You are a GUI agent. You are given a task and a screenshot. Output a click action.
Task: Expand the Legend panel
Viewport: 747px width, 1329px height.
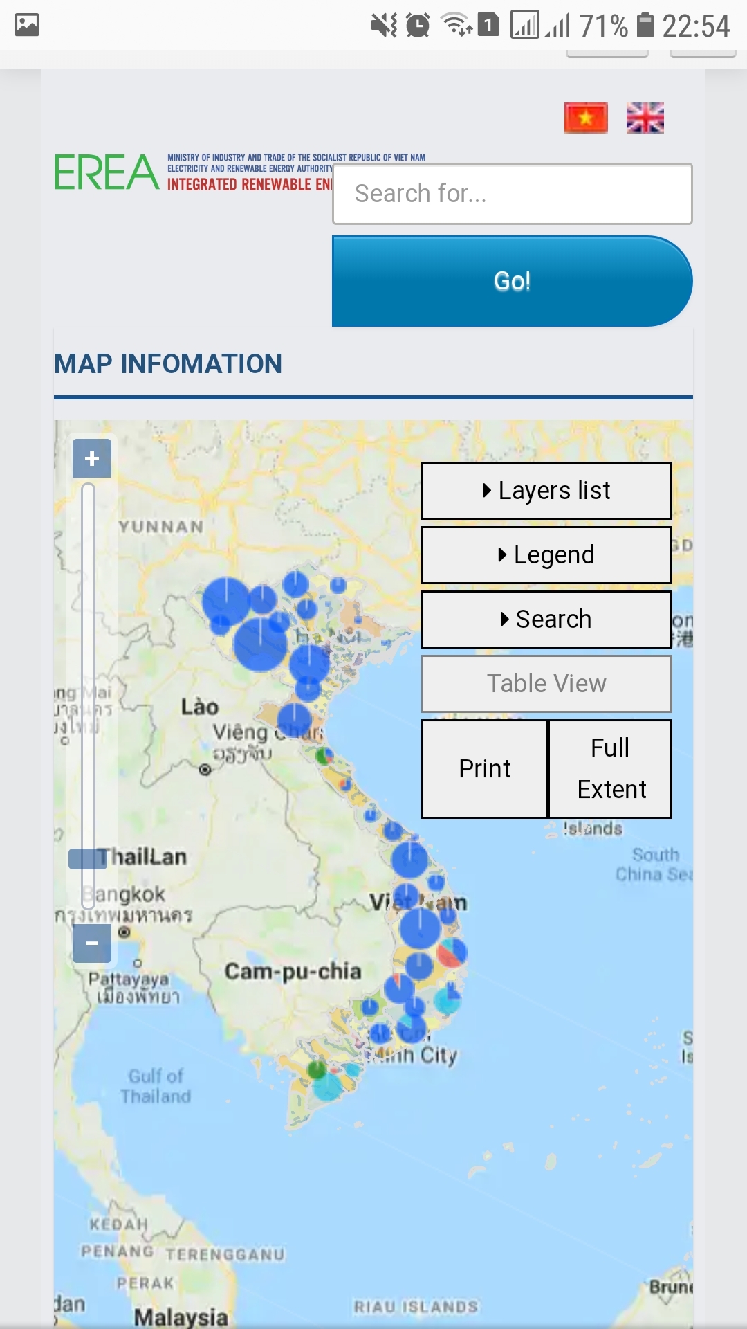click(546, 555)
